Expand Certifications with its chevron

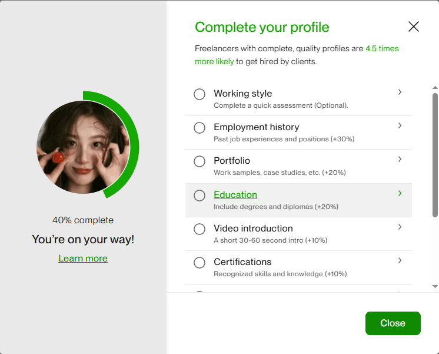tap(400, 260)
